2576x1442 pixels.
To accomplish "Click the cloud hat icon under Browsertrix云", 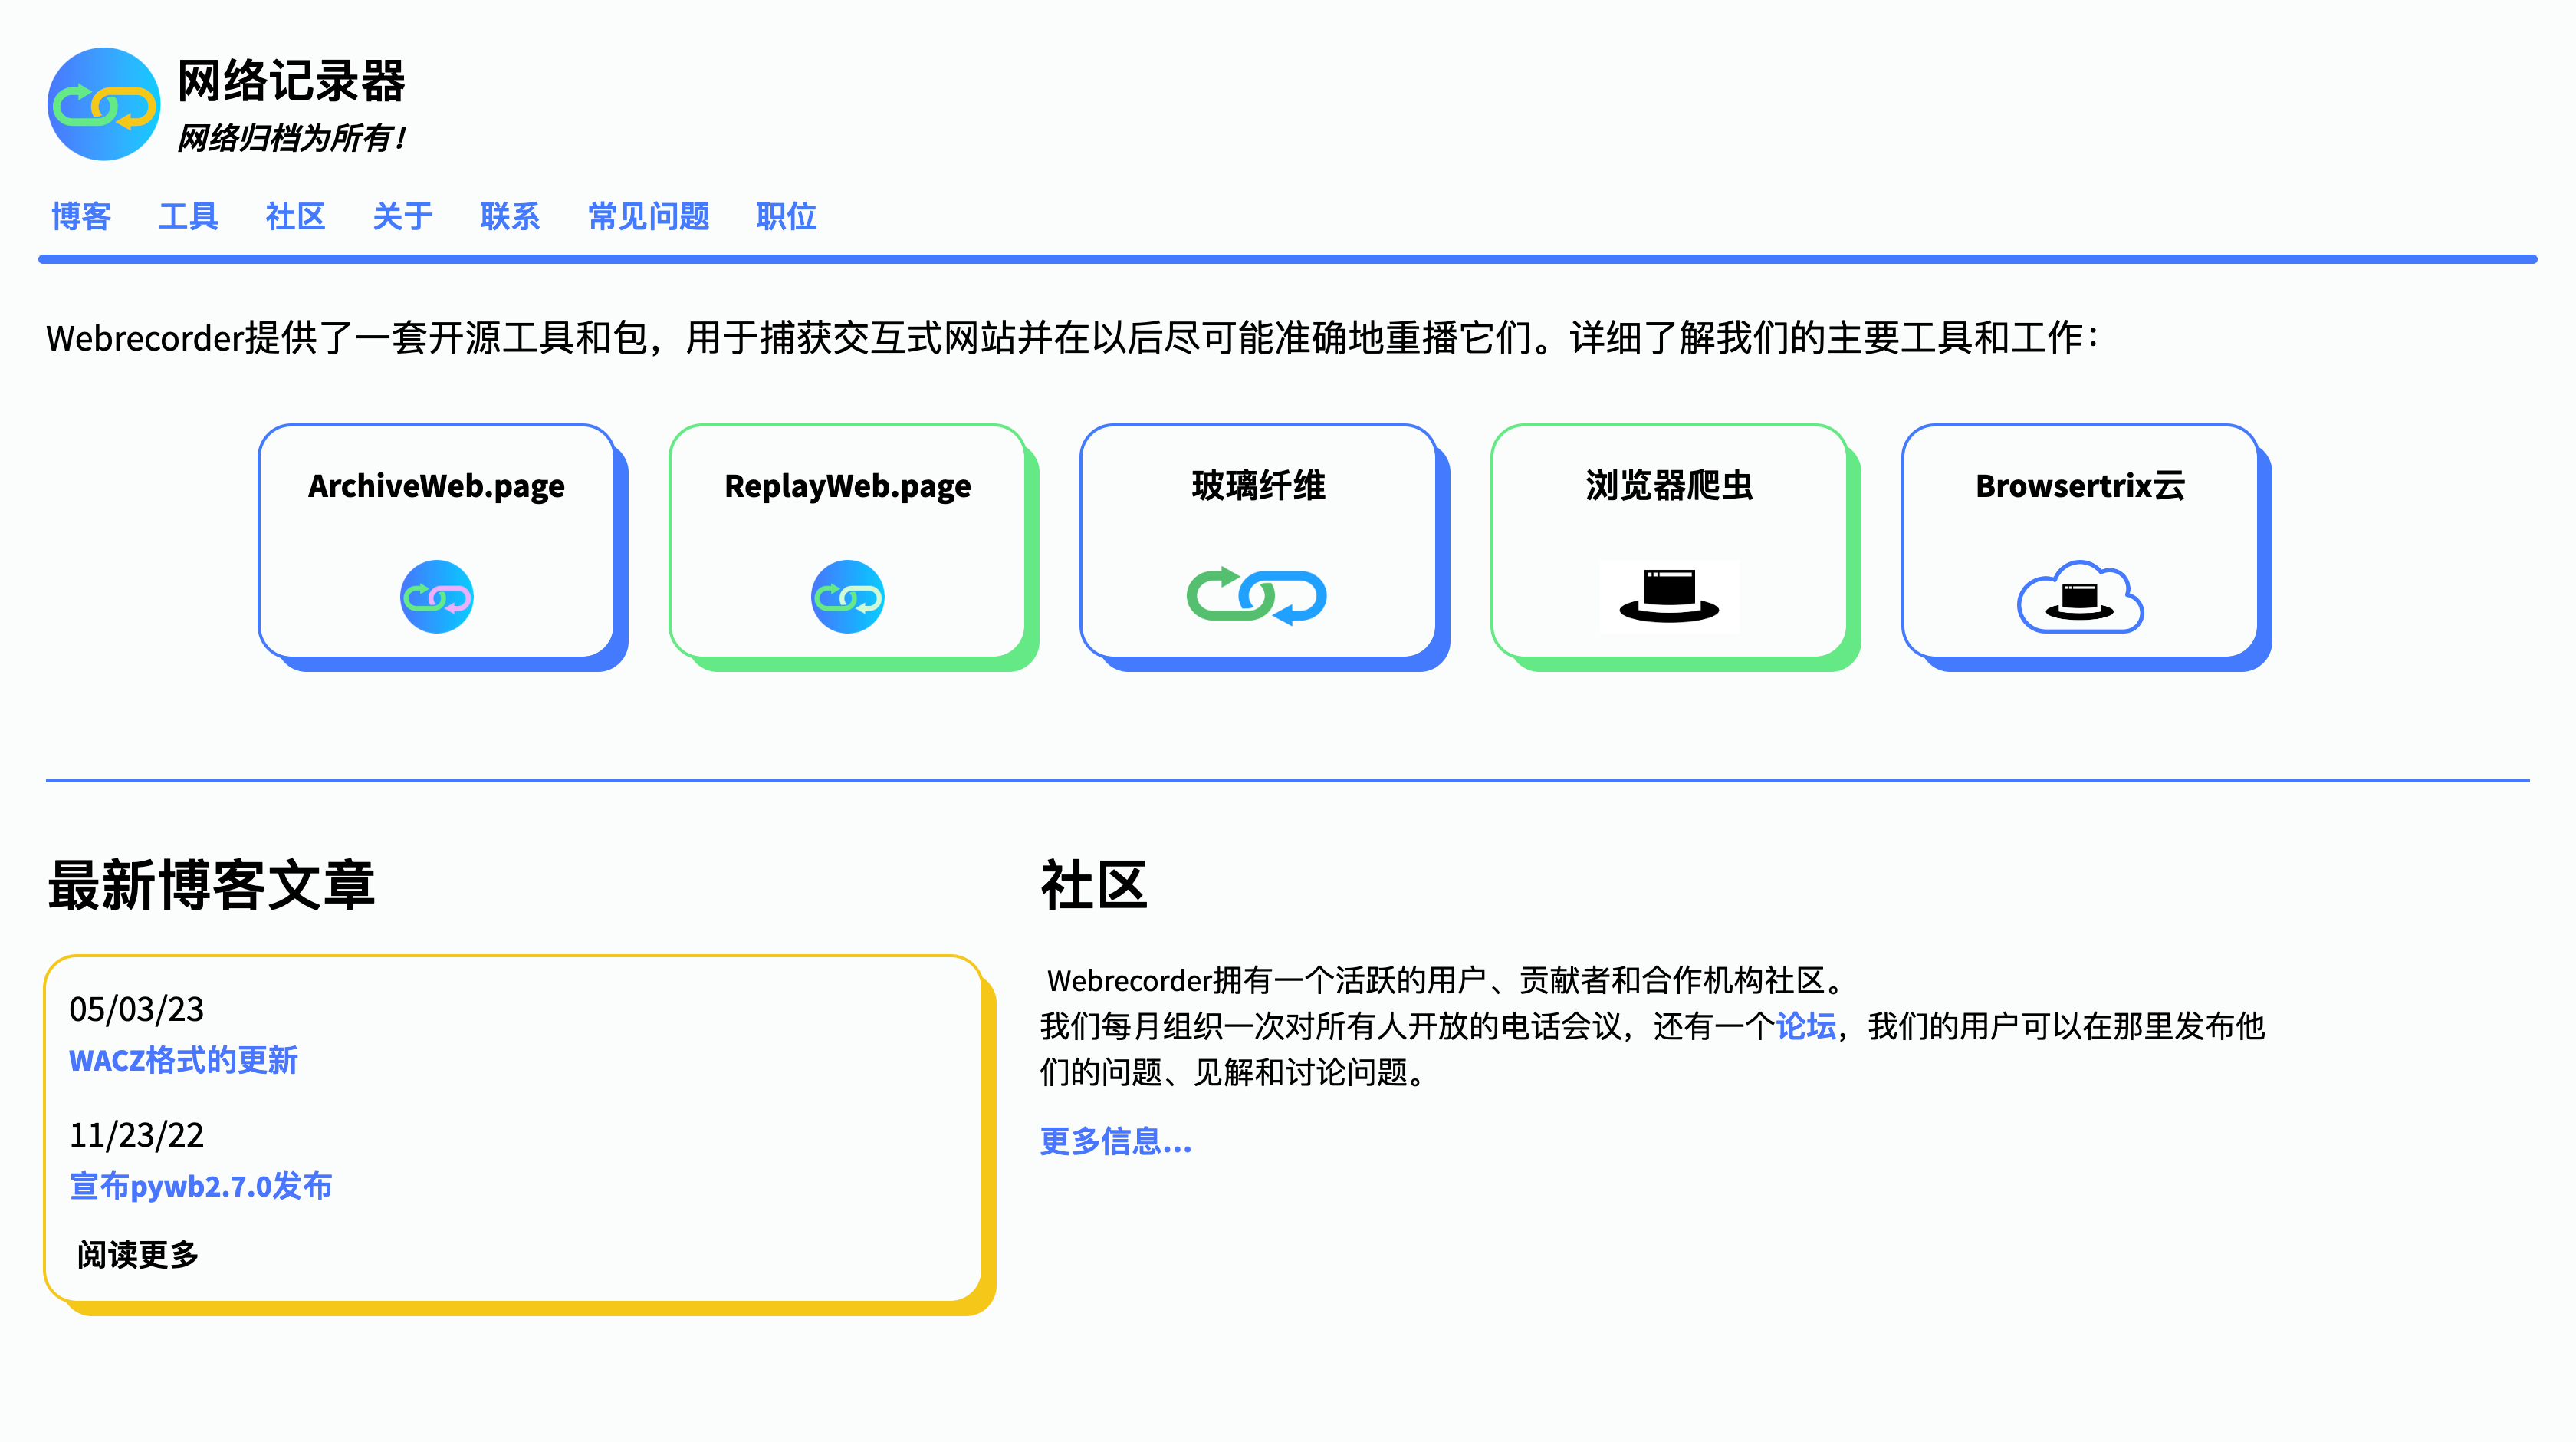I will (2079, 598).
